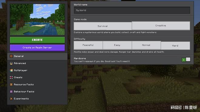Click the Multiplayer icon in sidebar
200x112 pixels.
pos(11,70)
